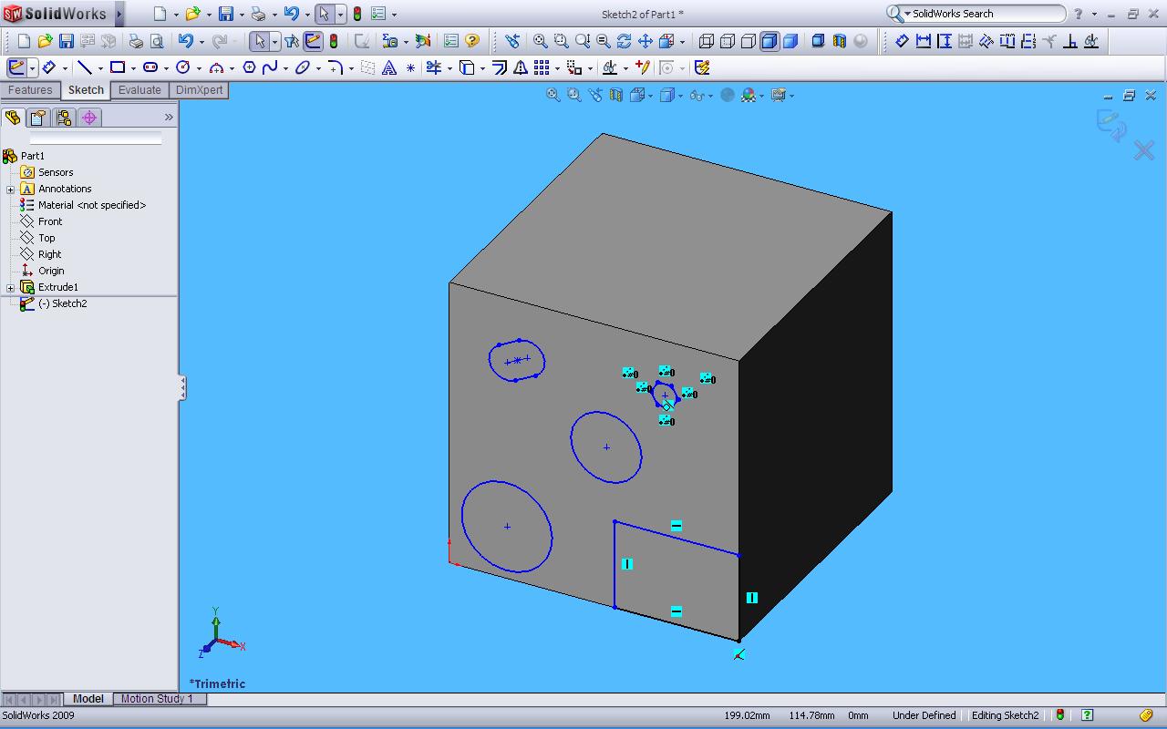The image size is (1167, 729).
Task: Pick the Spline sketch tool
Action: point(270,67)
